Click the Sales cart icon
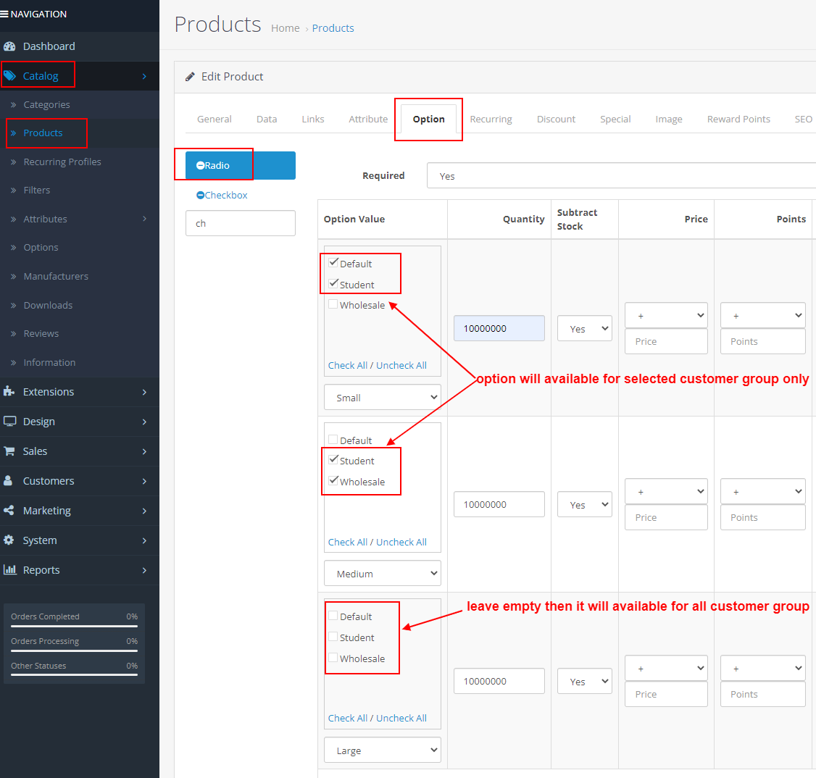Image resolution: width=816 pixels, height=778 pixels. coord(11,451)
